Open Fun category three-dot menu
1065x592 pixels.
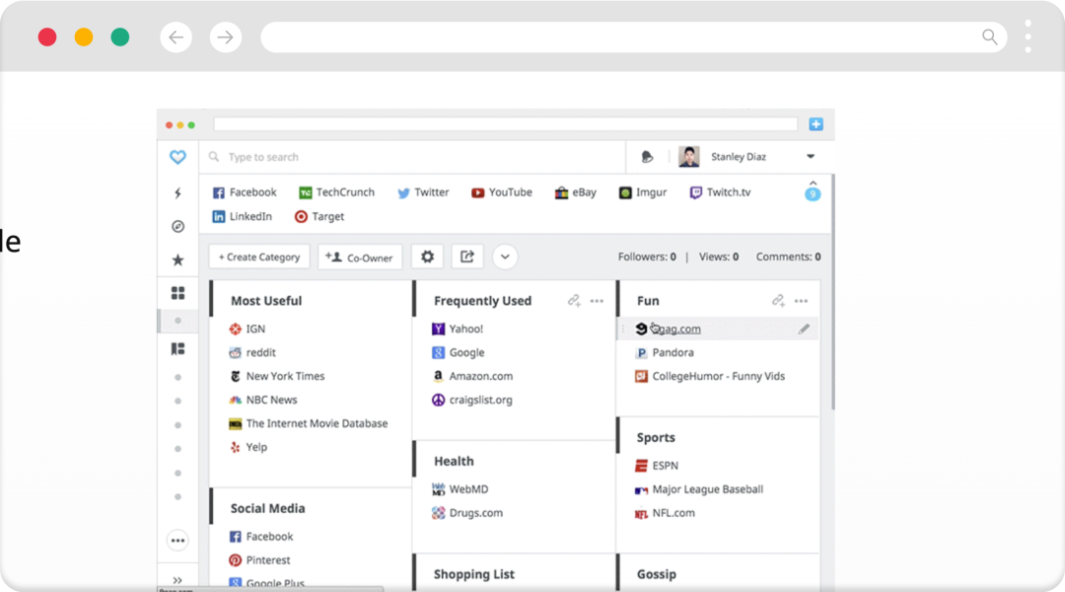(x=801, y=300)
